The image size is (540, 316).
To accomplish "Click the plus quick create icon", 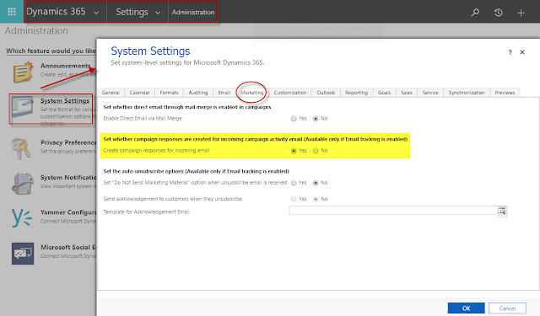I will click(521, 13).
